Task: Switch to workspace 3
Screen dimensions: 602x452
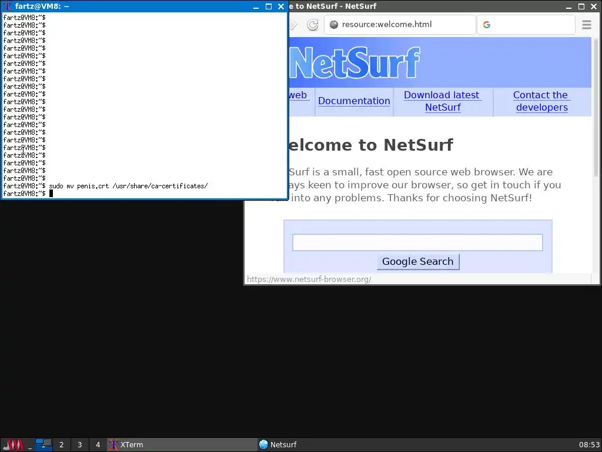Action: point(80,445)
